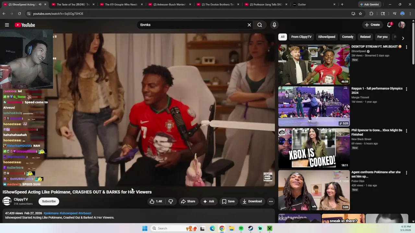Open Minecraft from taskbar
The width and height of the screenshot is (415, 233).
pyautogui.click(x=269, y=228)
